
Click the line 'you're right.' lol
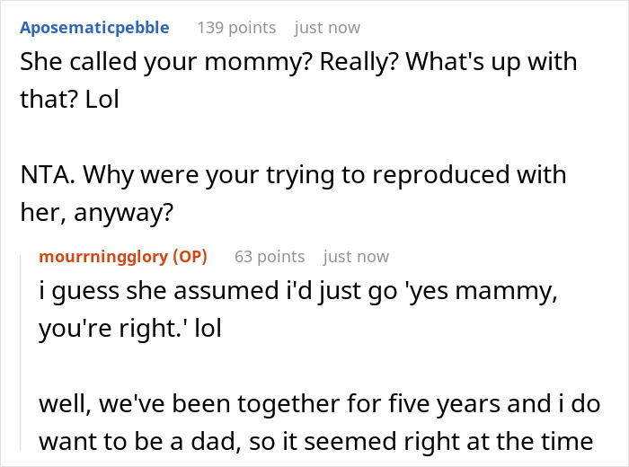click(x=130, y=330)
